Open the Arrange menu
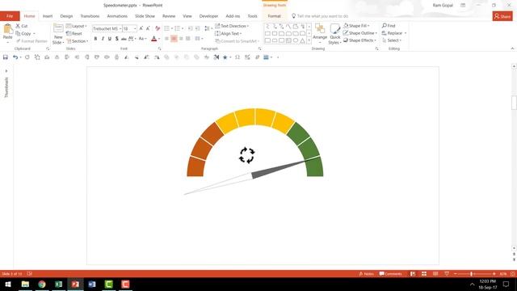Screen dimensions: 517x291 click(320, 34)
